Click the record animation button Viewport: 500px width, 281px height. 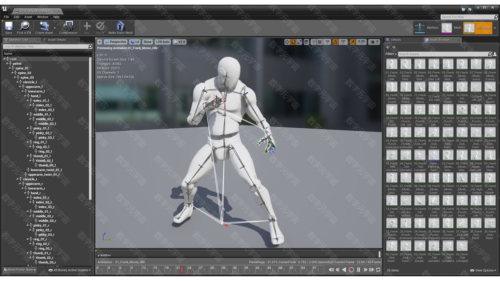[x=351, y=270]
